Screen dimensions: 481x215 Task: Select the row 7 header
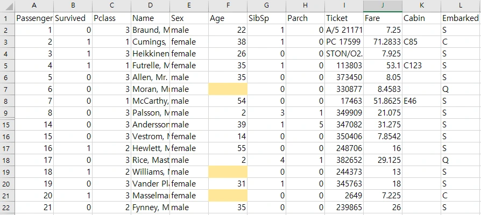[x=7, y=89]
